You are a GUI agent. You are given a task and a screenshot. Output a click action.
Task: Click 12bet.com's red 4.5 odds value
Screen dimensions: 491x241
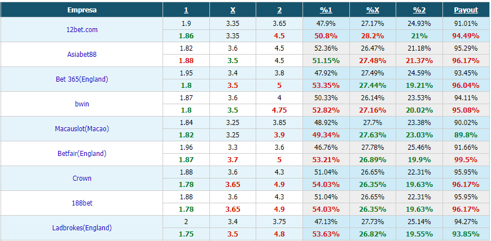tap(279, 36)
